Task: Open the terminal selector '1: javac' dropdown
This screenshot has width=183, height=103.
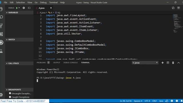Action: [x=145, y=63]
